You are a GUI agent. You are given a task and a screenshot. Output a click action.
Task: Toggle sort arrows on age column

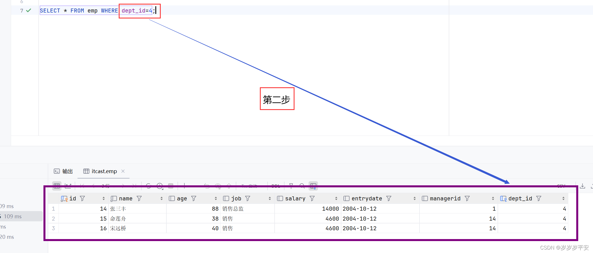216,198
